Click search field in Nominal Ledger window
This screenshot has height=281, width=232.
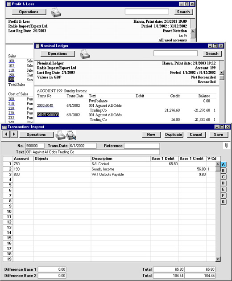coord(175,53)
